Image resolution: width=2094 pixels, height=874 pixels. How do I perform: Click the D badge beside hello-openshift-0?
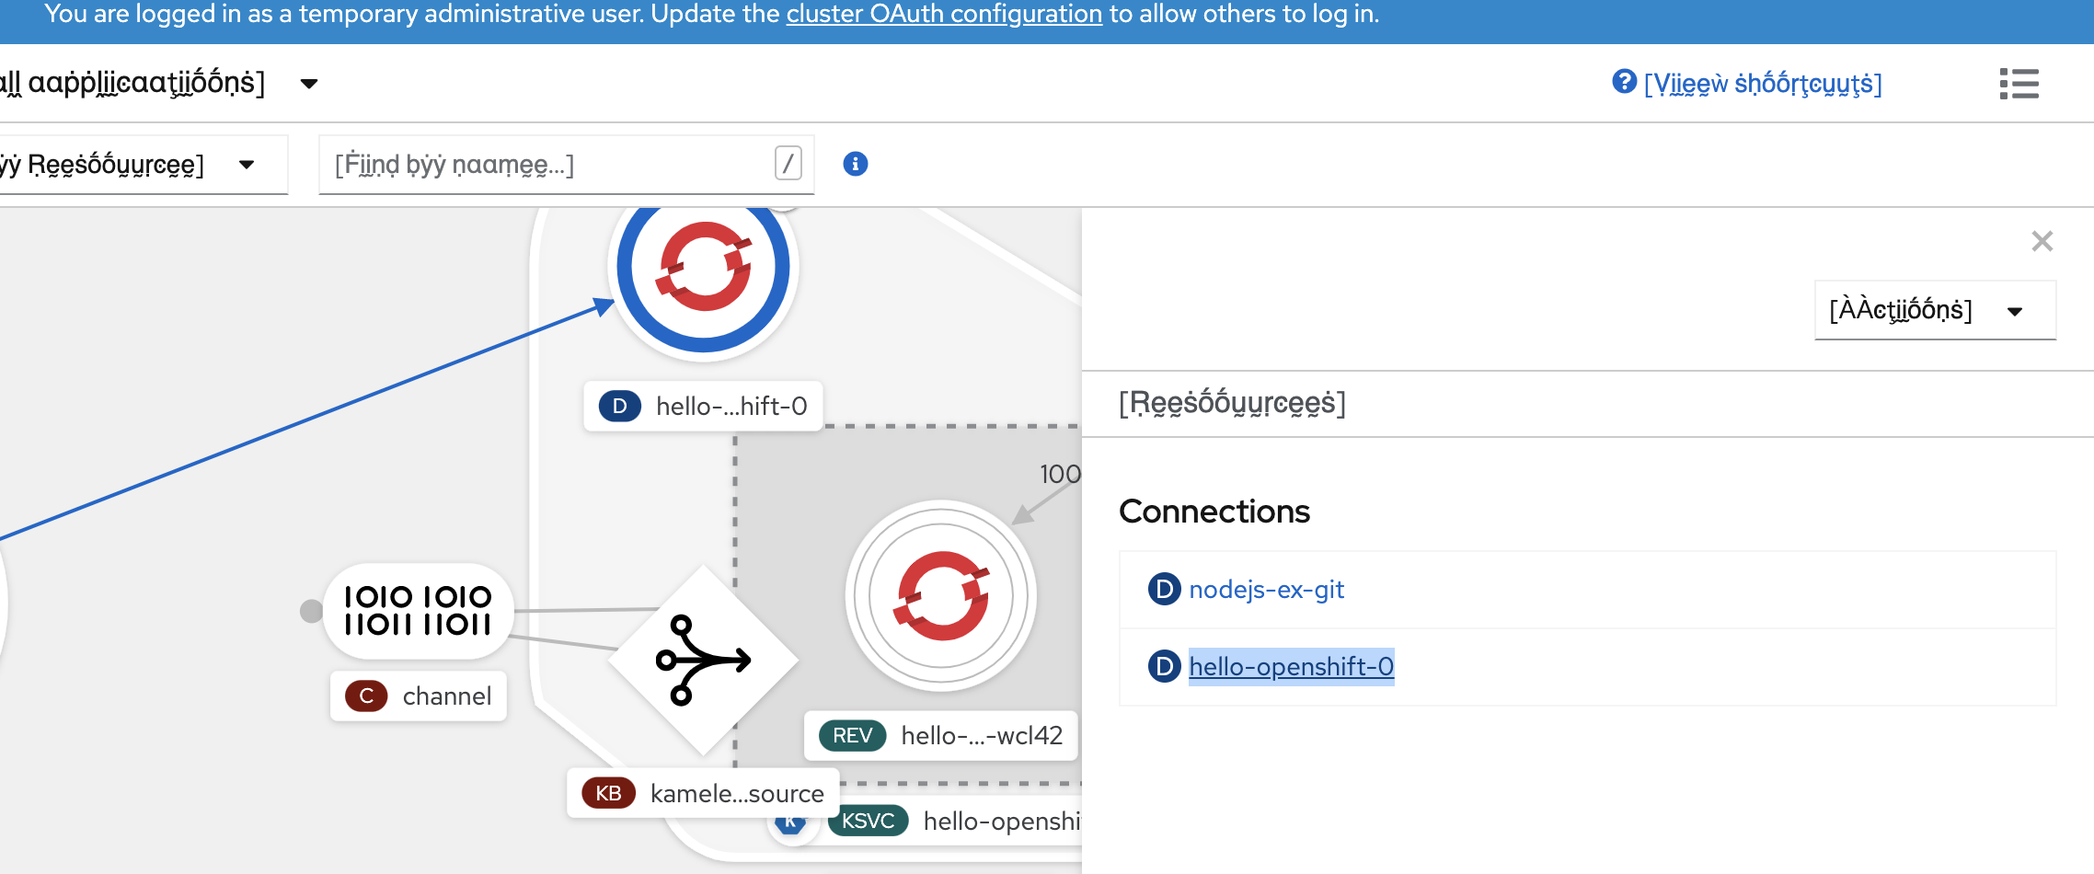click(1164, 666)
